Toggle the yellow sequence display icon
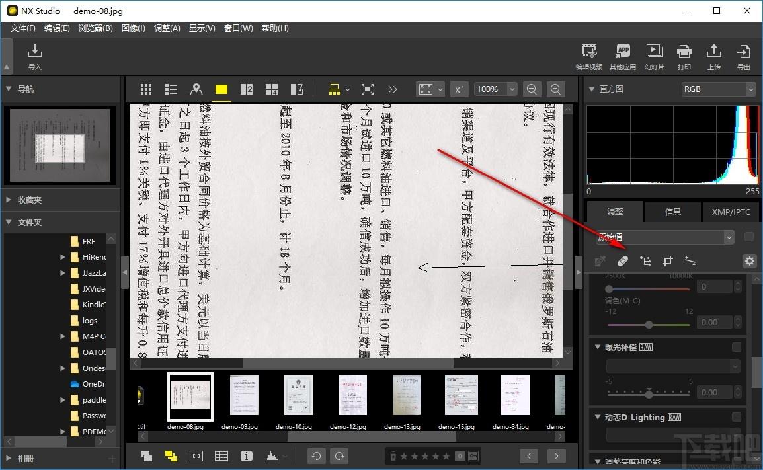The width and height of the screenshot is (763, 470). [171, 456]
